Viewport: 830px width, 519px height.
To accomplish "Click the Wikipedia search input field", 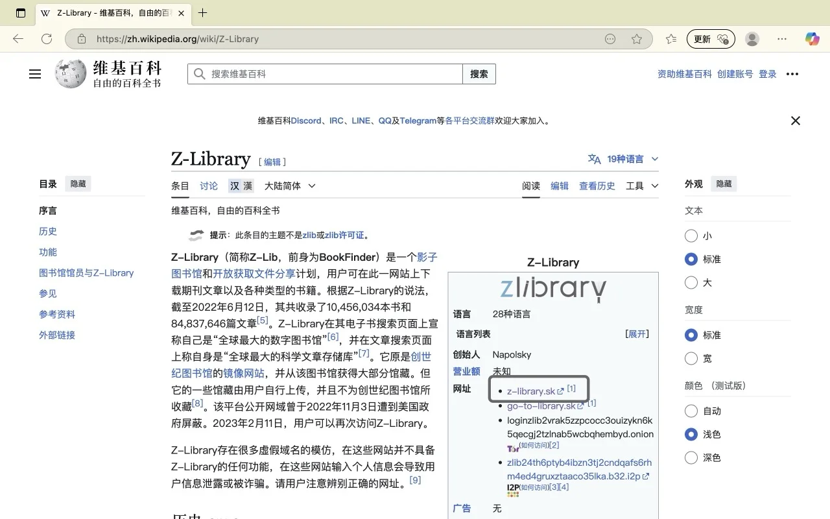I will pyautogui.click(x=325, y=74).
